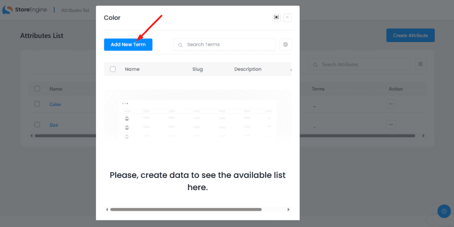
Task: Open the Size row three-dot action menu
Action: point(391,124)
